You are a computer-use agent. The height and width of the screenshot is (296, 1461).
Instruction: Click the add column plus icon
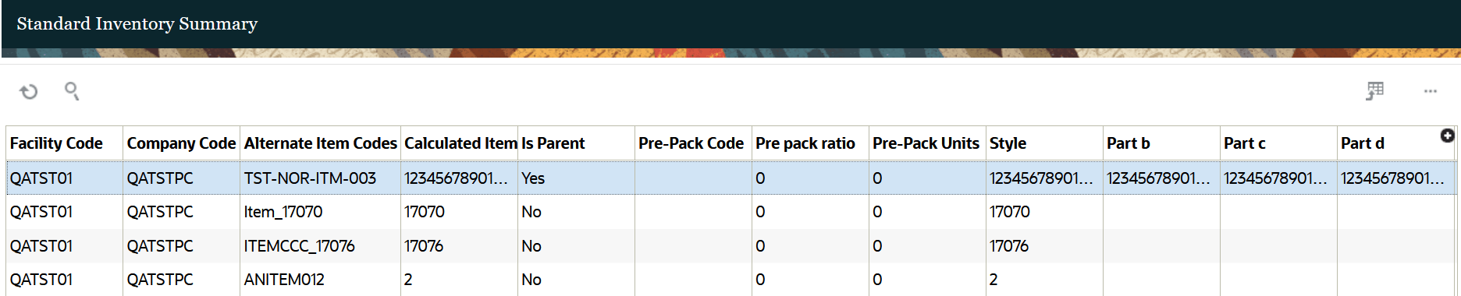[x=1447, y=136]
